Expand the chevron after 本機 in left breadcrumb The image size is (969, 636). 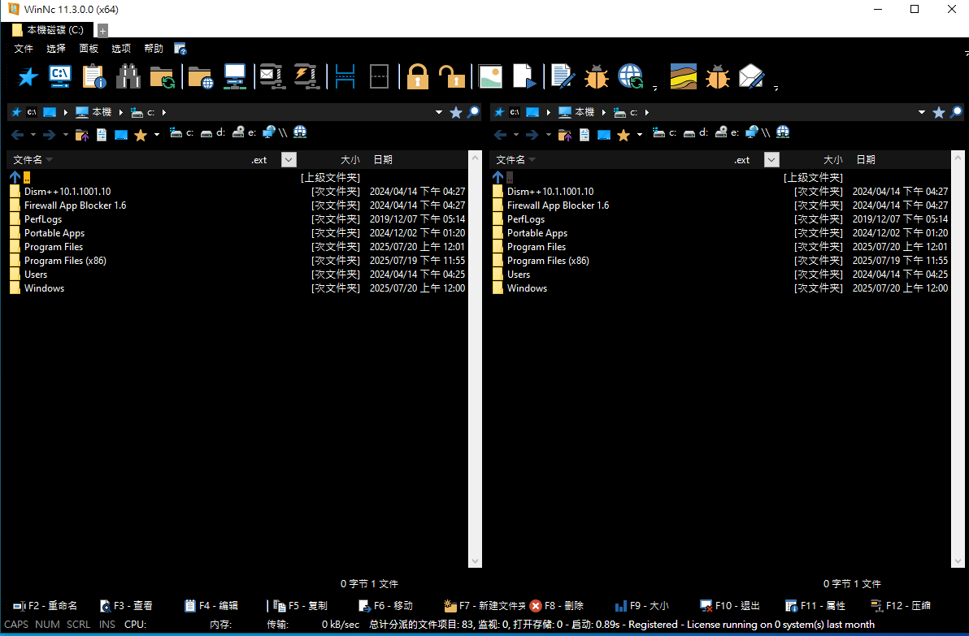[121, 112]
